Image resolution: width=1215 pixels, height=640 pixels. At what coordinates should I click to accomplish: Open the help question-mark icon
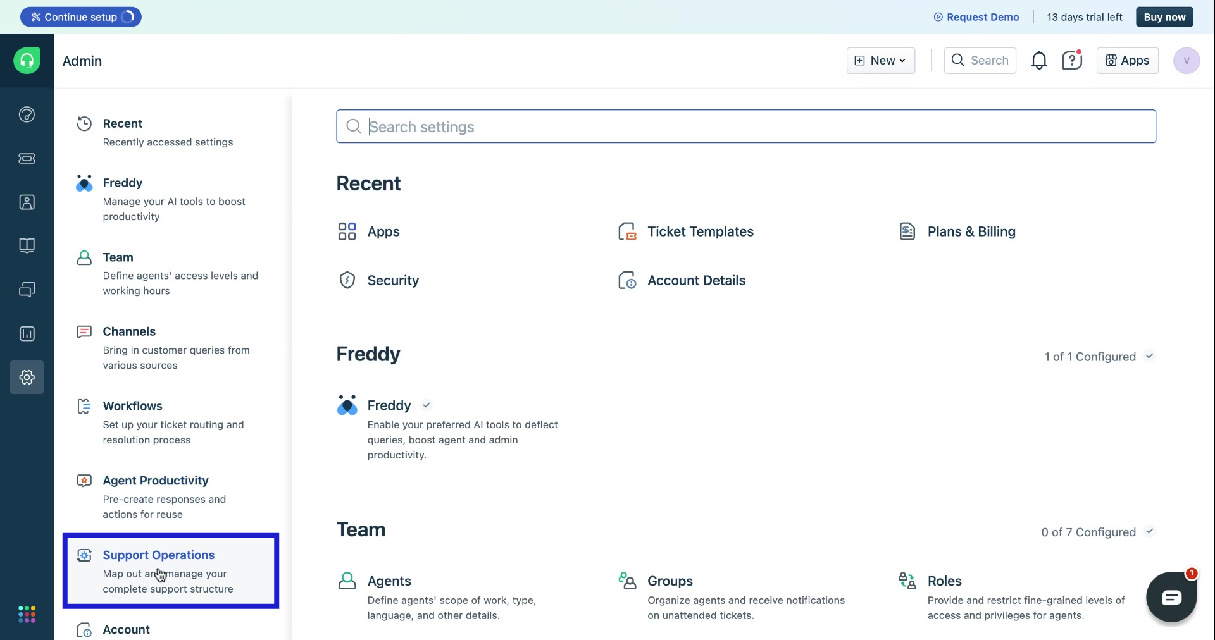1072,61
